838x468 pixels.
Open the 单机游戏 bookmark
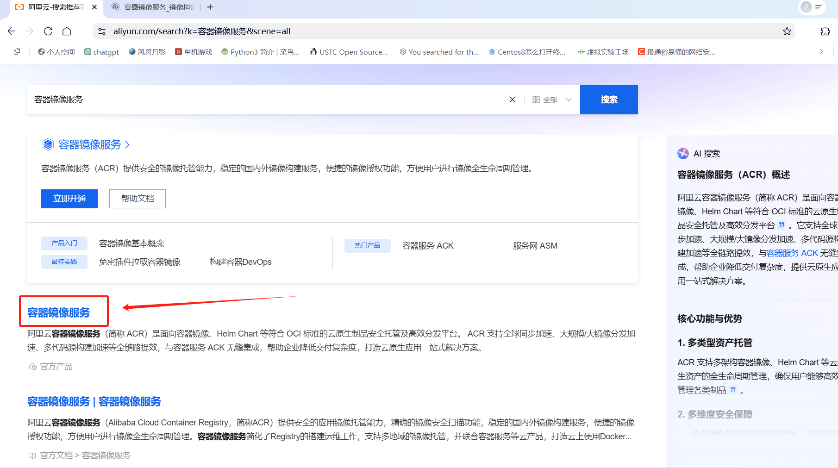tap(194, 52)
